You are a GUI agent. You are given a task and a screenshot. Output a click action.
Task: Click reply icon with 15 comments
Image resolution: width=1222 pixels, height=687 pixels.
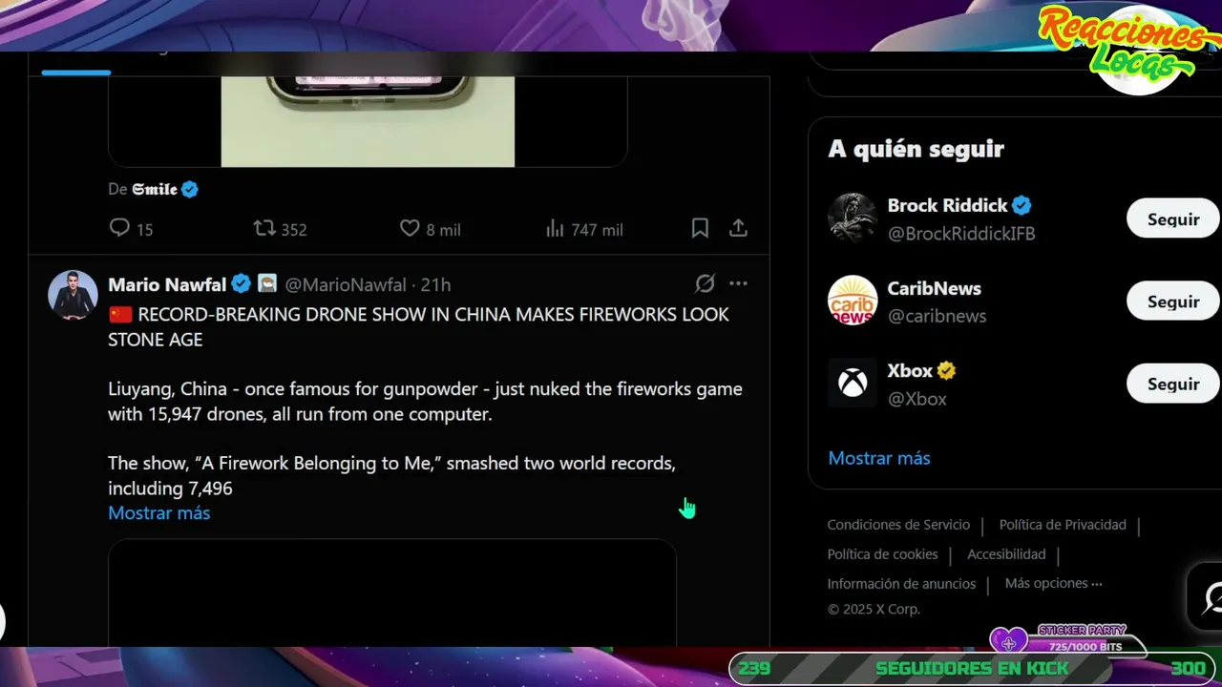click(119, 228)
